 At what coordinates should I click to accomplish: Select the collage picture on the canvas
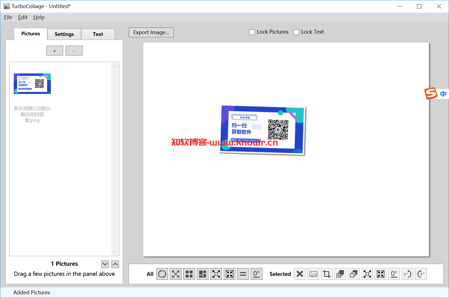click(x=262, y=130)
